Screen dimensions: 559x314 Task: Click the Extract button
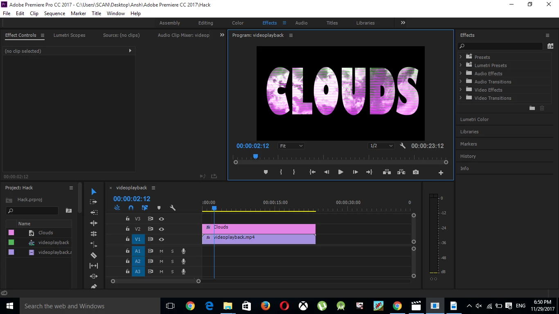tap(401, 172)
